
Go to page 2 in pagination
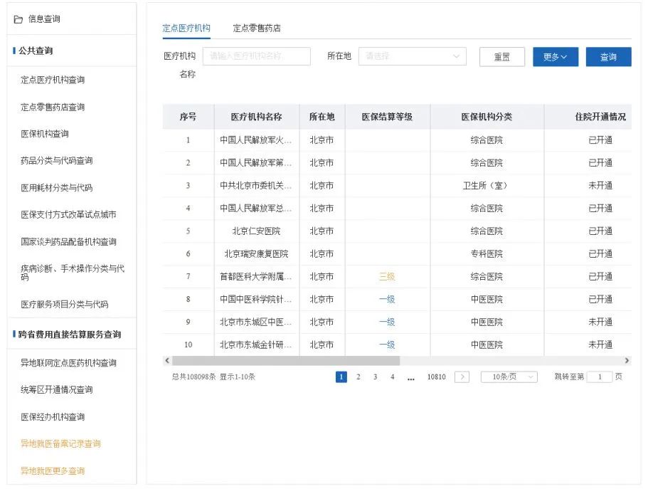358,377
